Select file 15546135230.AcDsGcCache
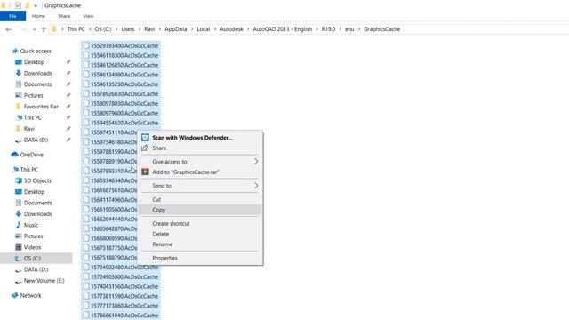The image size is (569, 320). click(121, 84)
